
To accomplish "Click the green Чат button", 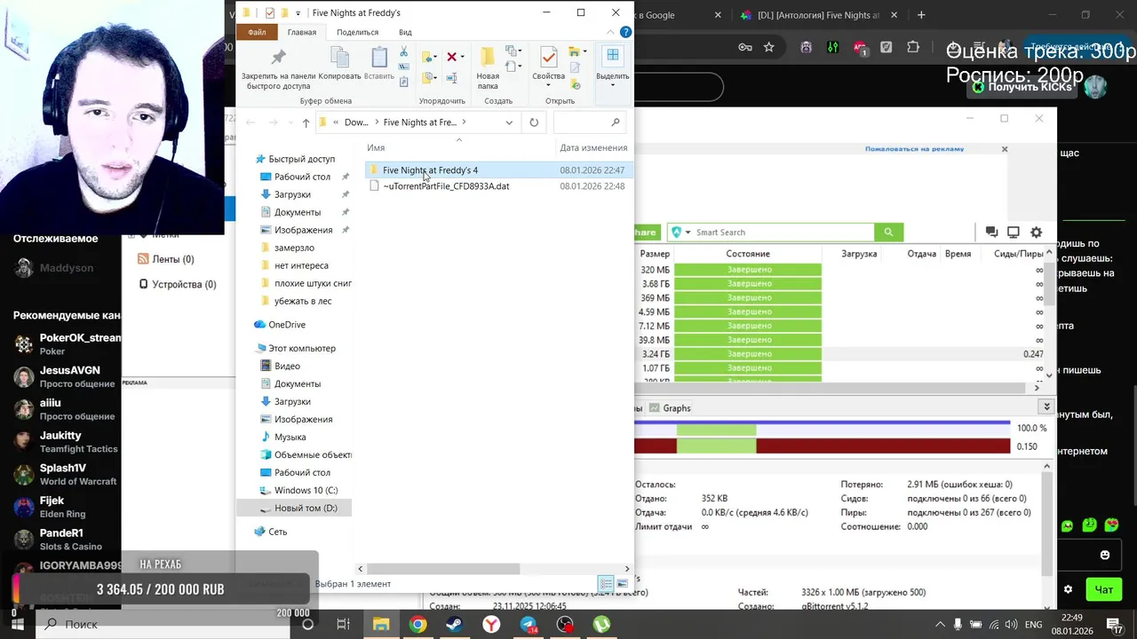I will pos(1103,589).
